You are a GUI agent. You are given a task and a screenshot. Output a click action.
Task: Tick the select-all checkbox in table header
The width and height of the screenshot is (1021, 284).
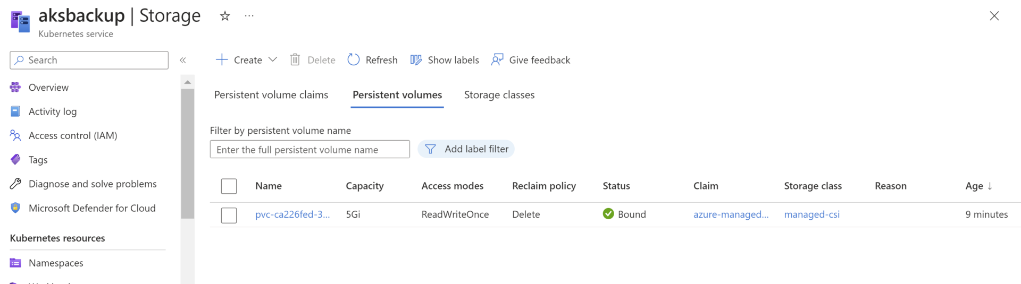click(x=229, y=186)
